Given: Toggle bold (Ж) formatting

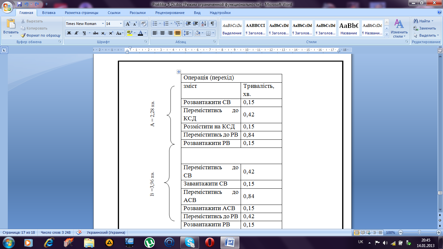Looking at the screenshot, I should [69, 33].
